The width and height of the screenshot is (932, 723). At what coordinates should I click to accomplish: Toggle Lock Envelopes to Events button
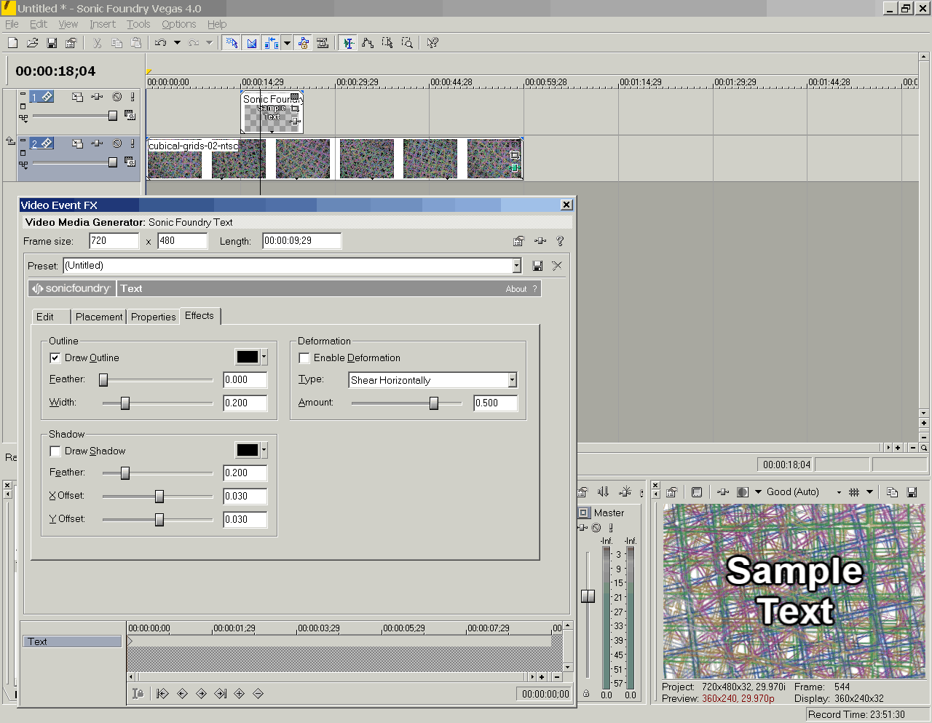point(304,43)
